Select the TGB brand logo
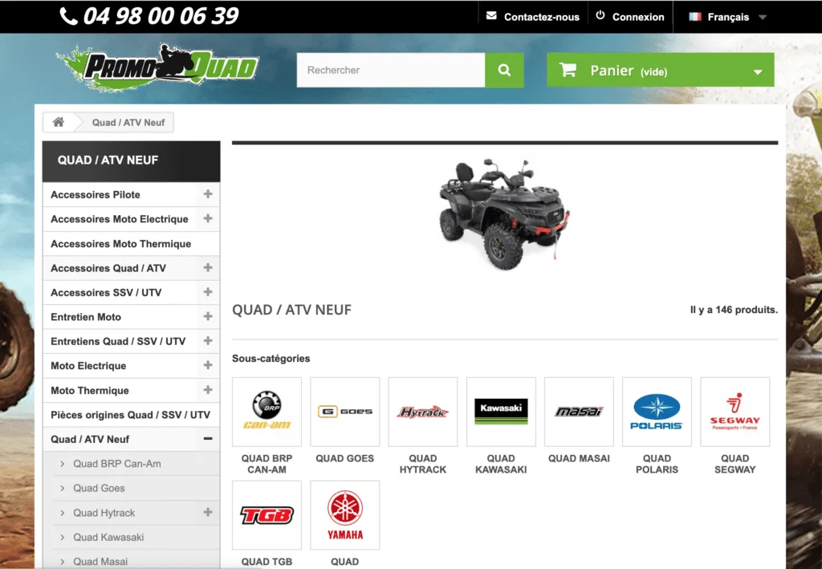Viewport: 822px width, 569px height. [267, 515]
